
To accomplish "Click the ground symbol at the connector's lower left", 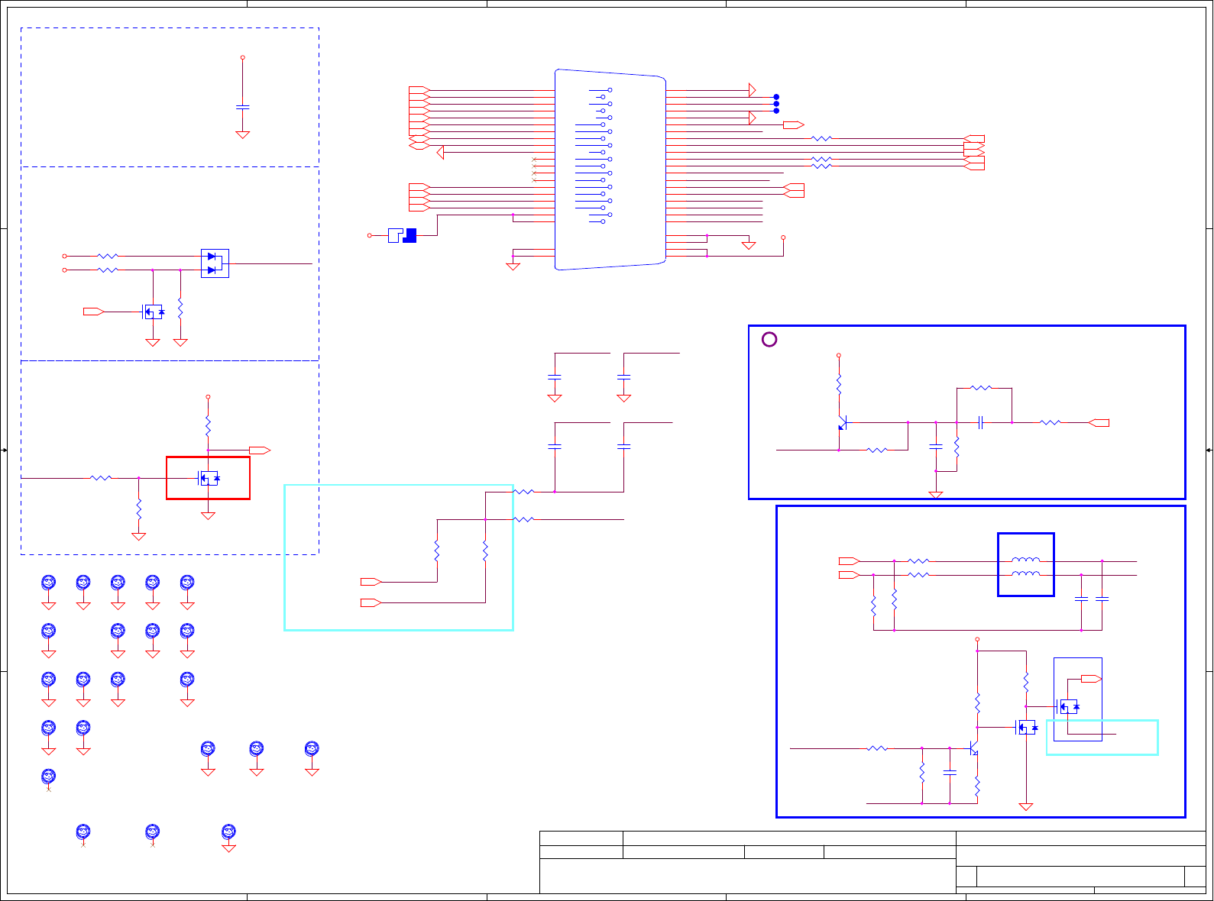I will click(x=513, y=266).
